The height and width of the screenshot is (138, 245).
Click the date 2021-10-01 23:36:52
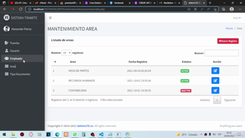tap(139, 90)
